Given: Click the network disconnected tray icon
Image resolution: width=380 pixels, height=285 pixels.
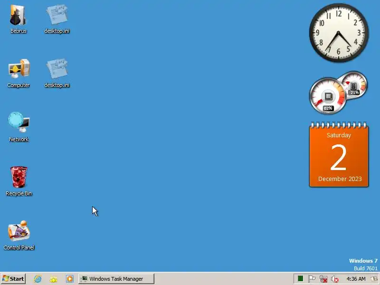Looking at the screenshot, I should tap(323, 279).
